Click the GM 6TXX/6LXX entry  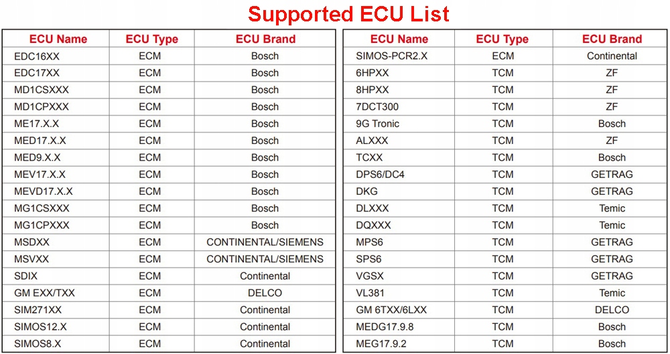[391, 310]
